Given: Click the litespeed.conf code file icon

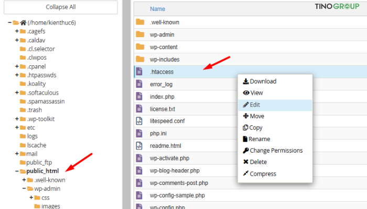Looking at the screenshot, I should [x=139, y=121].
